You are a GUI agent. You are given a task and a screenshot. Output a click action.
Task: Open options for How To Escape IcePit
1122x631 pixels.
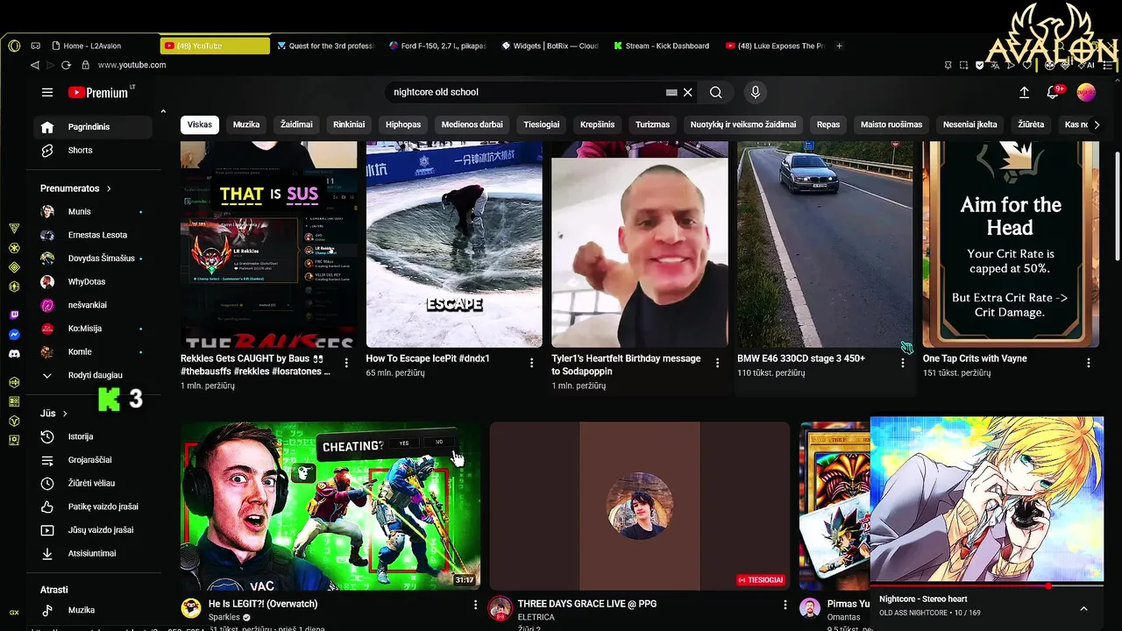(x=532, y=363)
